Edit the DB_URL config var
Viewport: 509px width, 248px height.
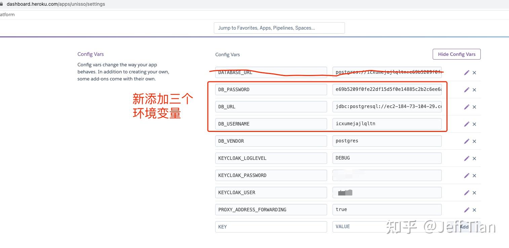pos(467,107)
